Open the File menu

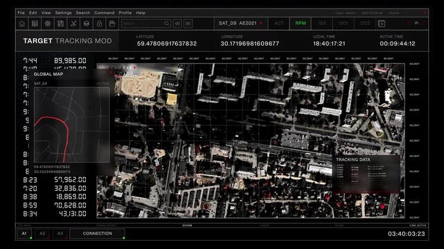click(x=21, y=12)
